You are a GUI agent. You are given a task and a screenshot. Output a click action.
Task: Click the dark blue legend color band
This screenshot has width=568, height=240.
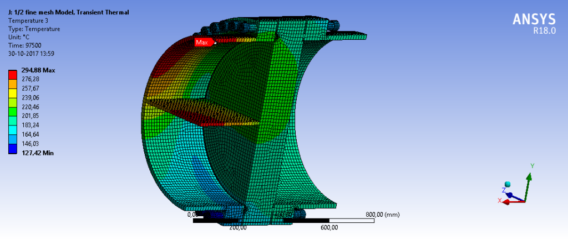pos(12,147)
